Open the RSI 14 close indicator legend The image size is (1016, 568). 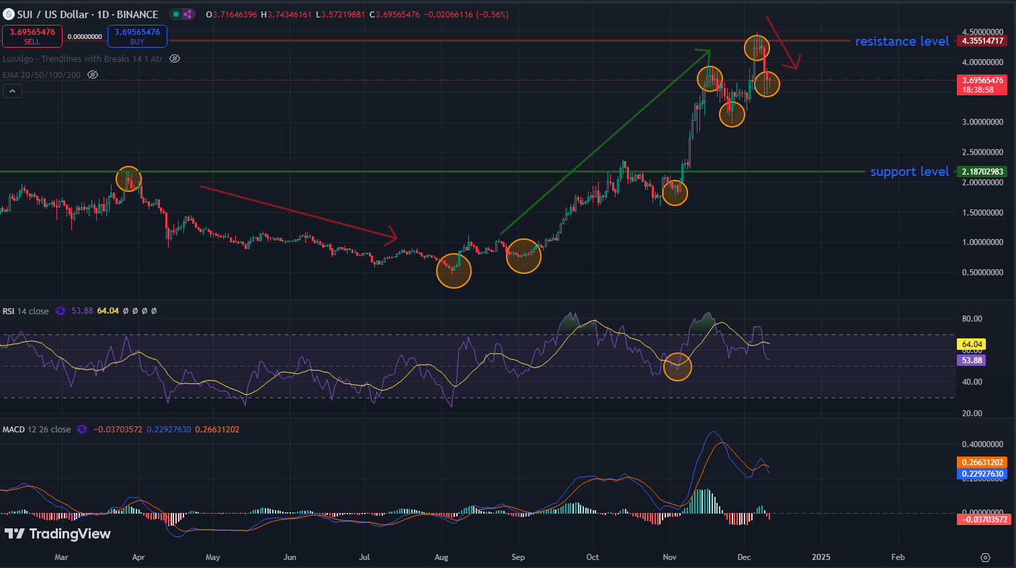[x=26, y=311]
